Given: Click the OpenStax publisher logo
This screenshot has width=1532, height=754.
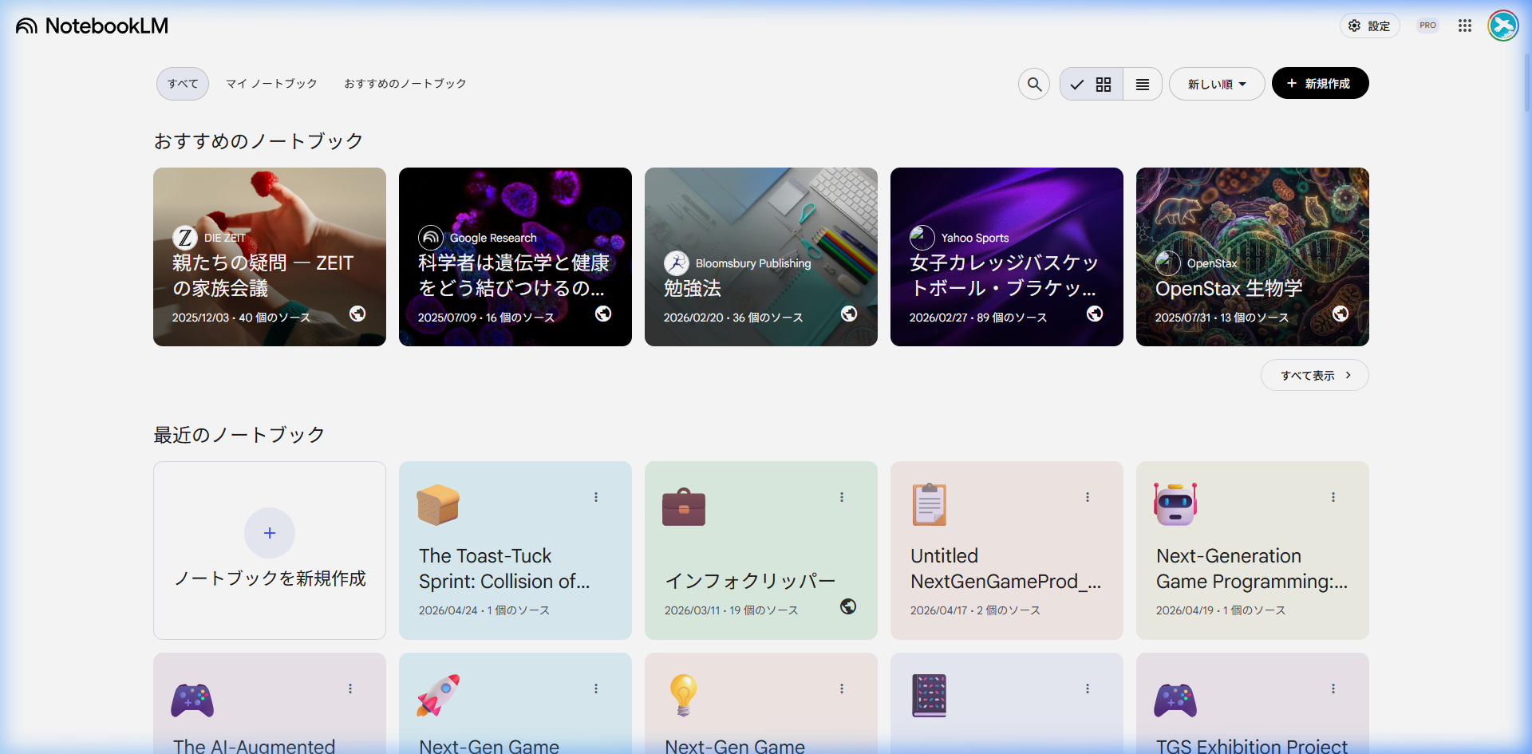Looking at the screenshot, I should point(1168,263).
